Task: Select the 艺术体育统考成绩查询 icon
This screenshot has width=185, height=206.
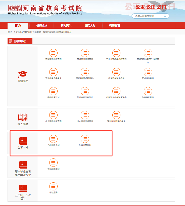Action: point(116,53)
